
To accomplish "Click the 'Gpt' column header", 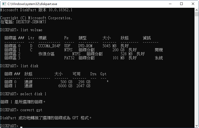I will point(103,74).
